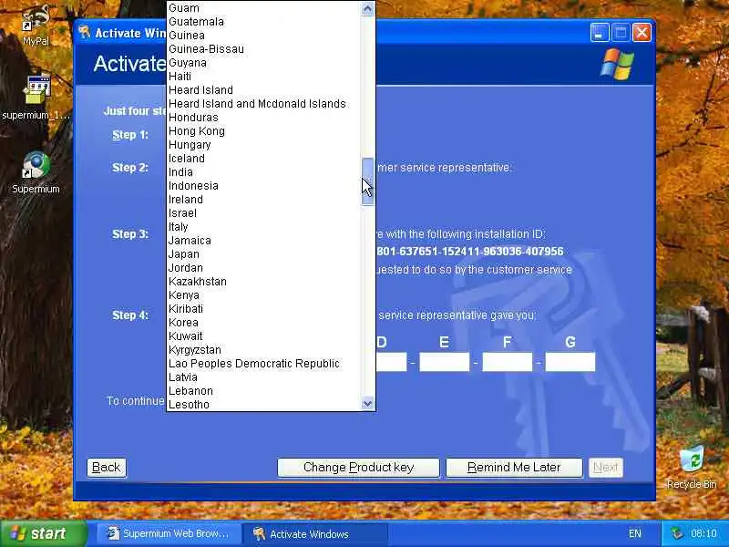Choose Guinea from the list
The height and width of the screenshot is (547, 729).
coord(264,36)
